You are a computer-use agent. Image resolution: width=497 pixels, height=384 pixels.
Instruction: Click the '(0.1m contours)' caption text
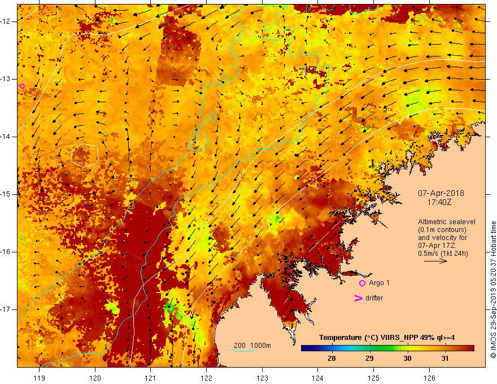tap(442, 230)
